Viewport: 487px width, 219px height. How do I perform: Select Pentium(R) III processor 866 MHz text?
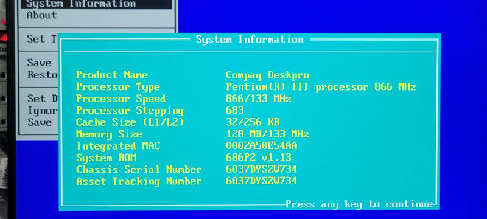(321, 87)
